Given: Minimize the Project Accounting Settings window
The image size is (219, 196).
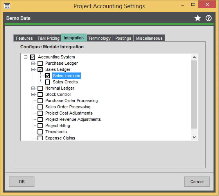Looking at the screenshot, I should click(x=183, y=5).
